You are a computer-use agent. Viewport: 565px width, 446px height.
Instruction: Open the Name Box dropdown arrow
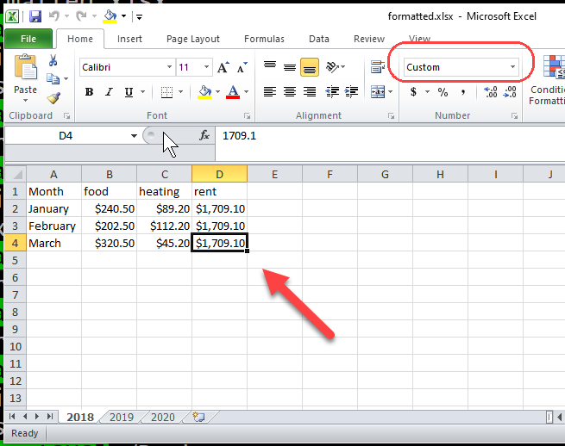point(134,136)
